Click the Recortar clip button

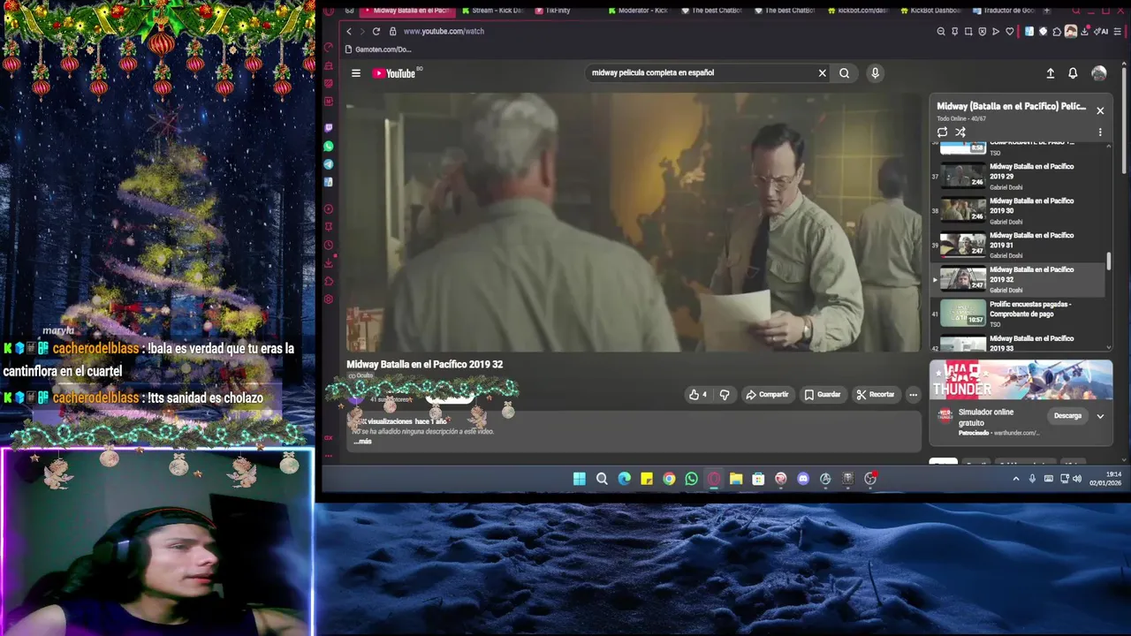pyautogui.click(x=876, y=395)
